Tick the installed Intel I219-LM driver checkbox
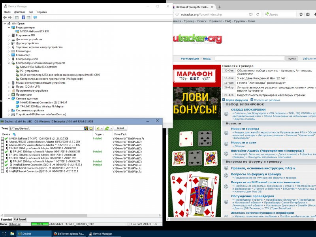 [2, 165]
